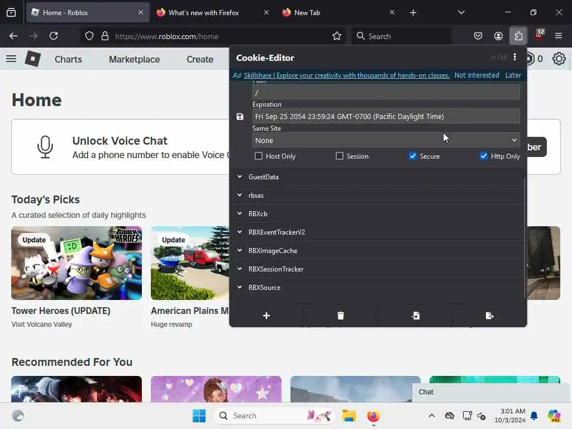Image resolution: width=572 pixels, height=429 pixels.
Task: Expand the RBXcb cookie
Action: tap(378, 214)
